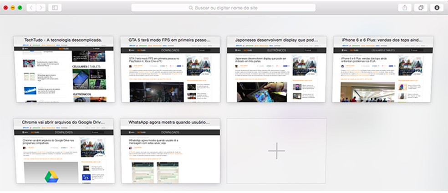Click DOWNLOADS header in the GTA 5 preview
Screen dimensions: 448x193
point(170,50)
